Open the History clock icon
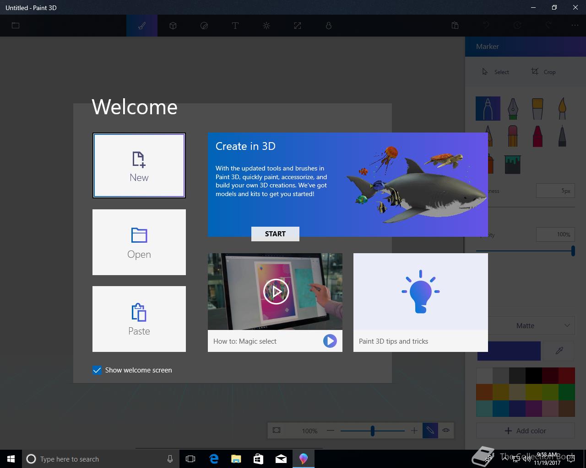Image resolution: width=586 pixels, height=468 pixels. coord(517,26)
